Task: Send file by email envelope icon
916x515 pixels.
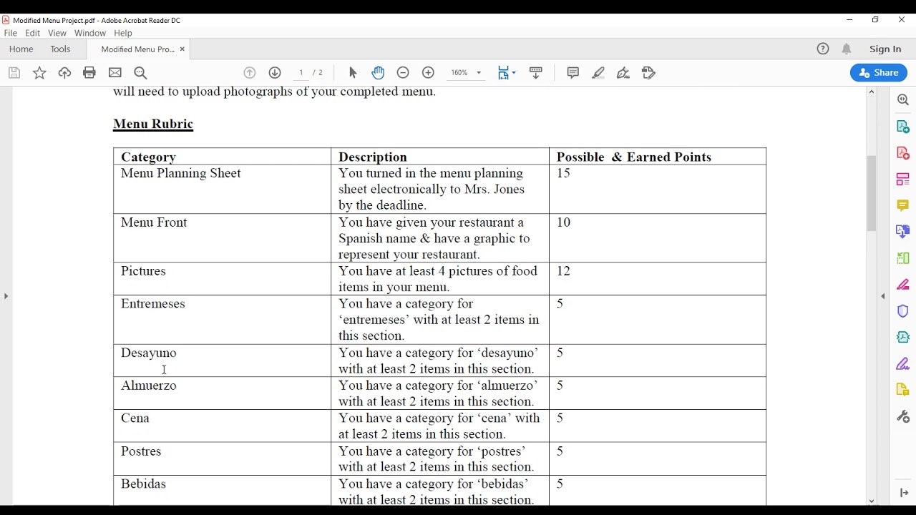Action: [115, 73]
